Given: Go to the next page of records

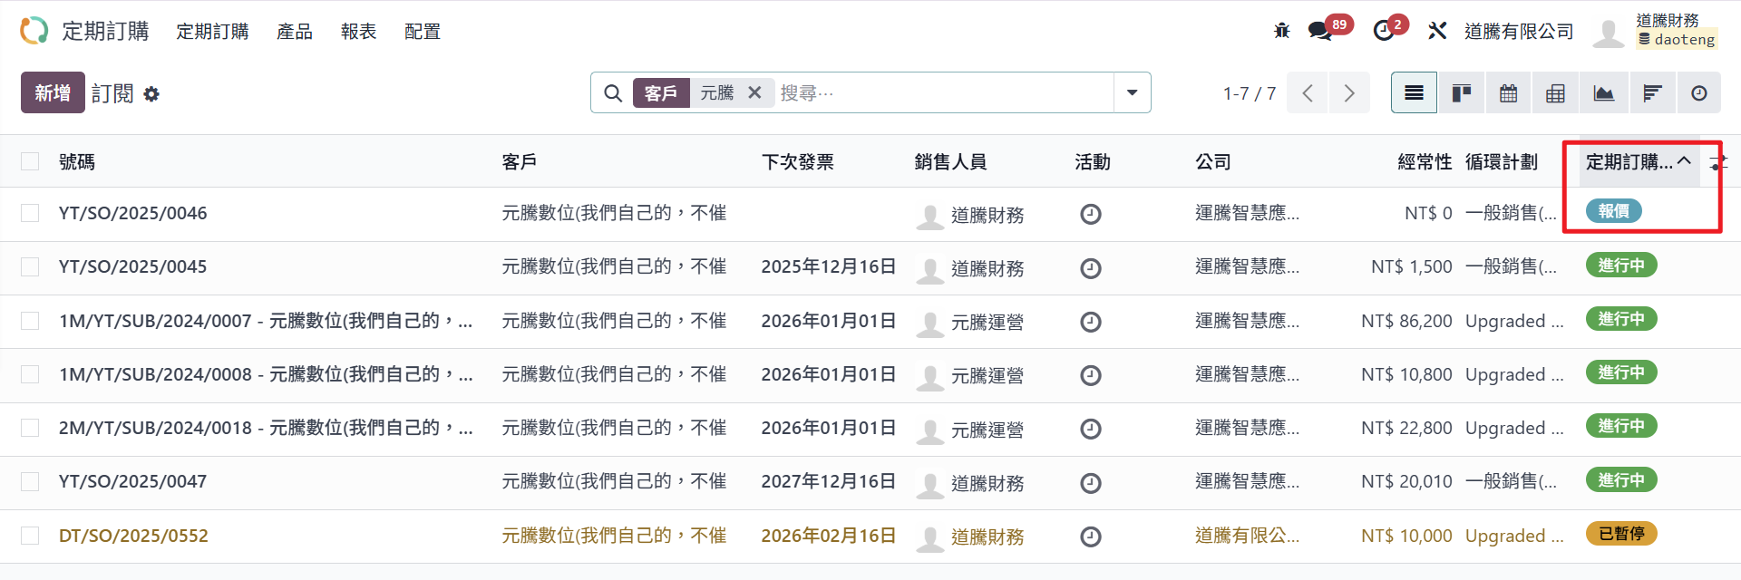Looking at the screenshot, I should click(1348, 93).
